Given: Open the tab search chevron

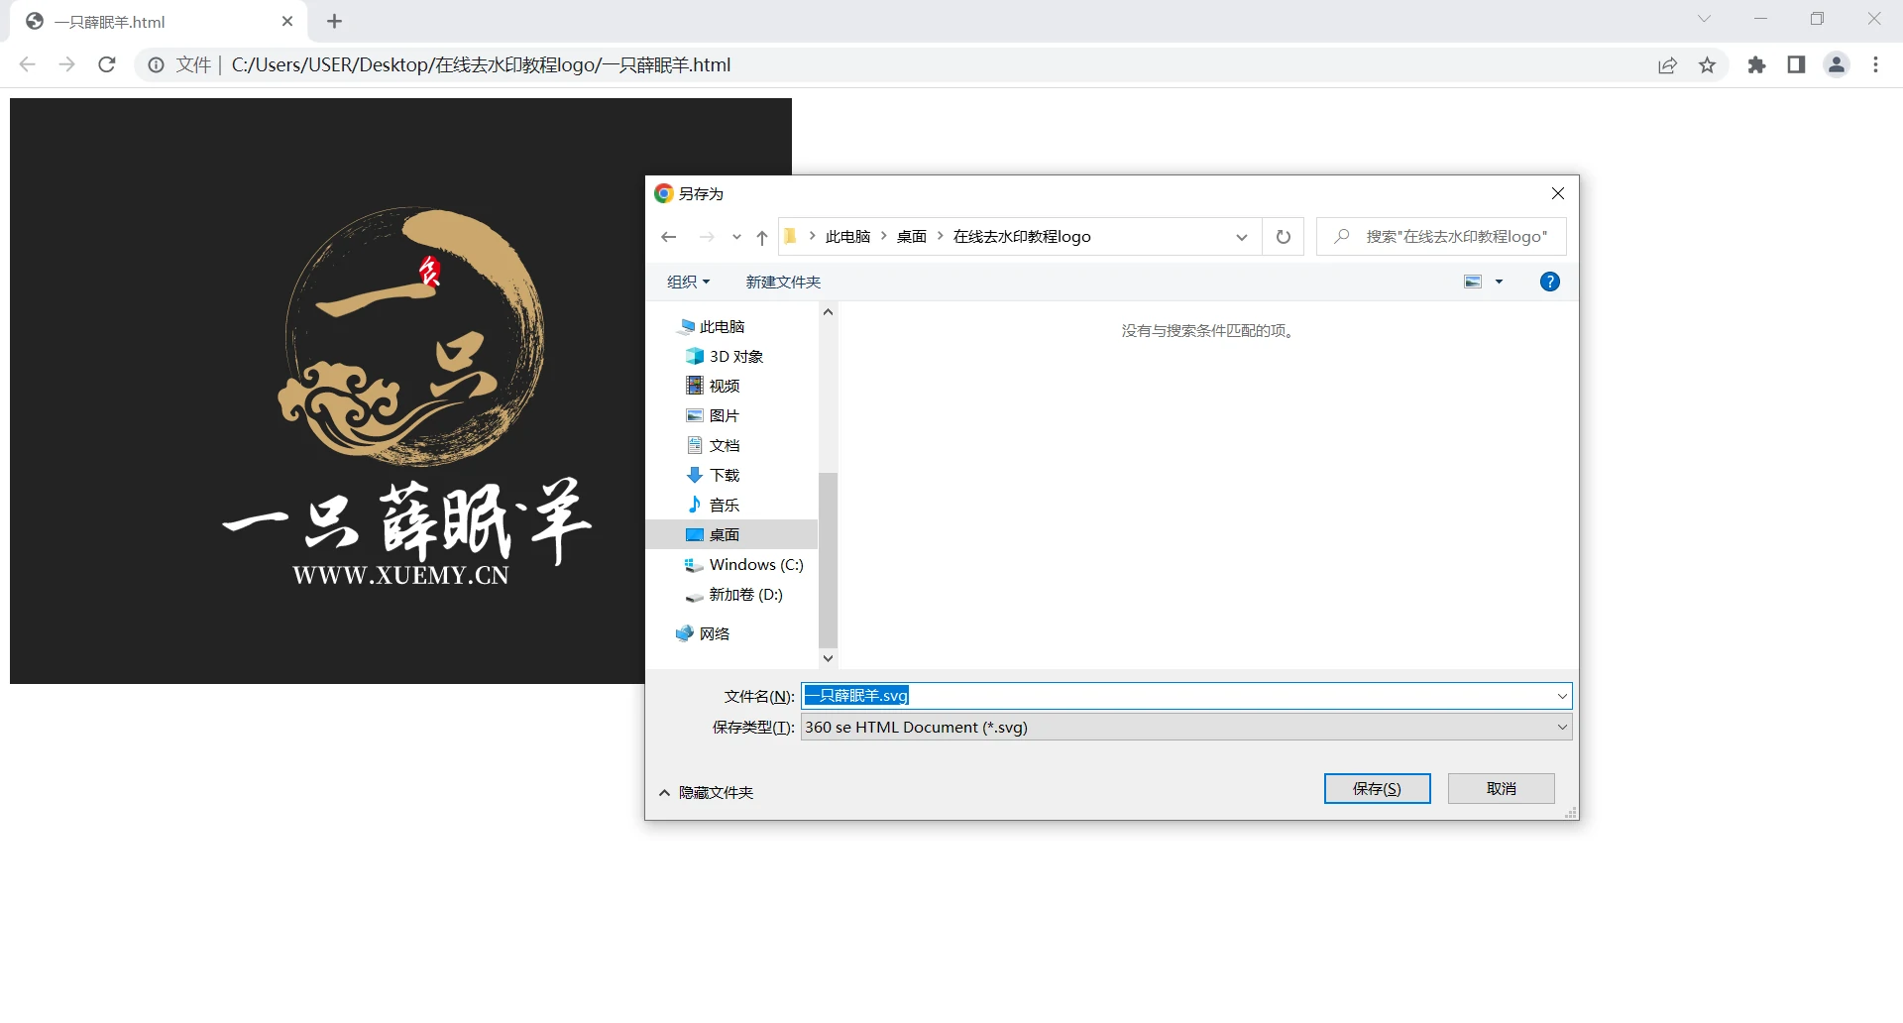Looking at the screenshot, I should coord(1704,19).
